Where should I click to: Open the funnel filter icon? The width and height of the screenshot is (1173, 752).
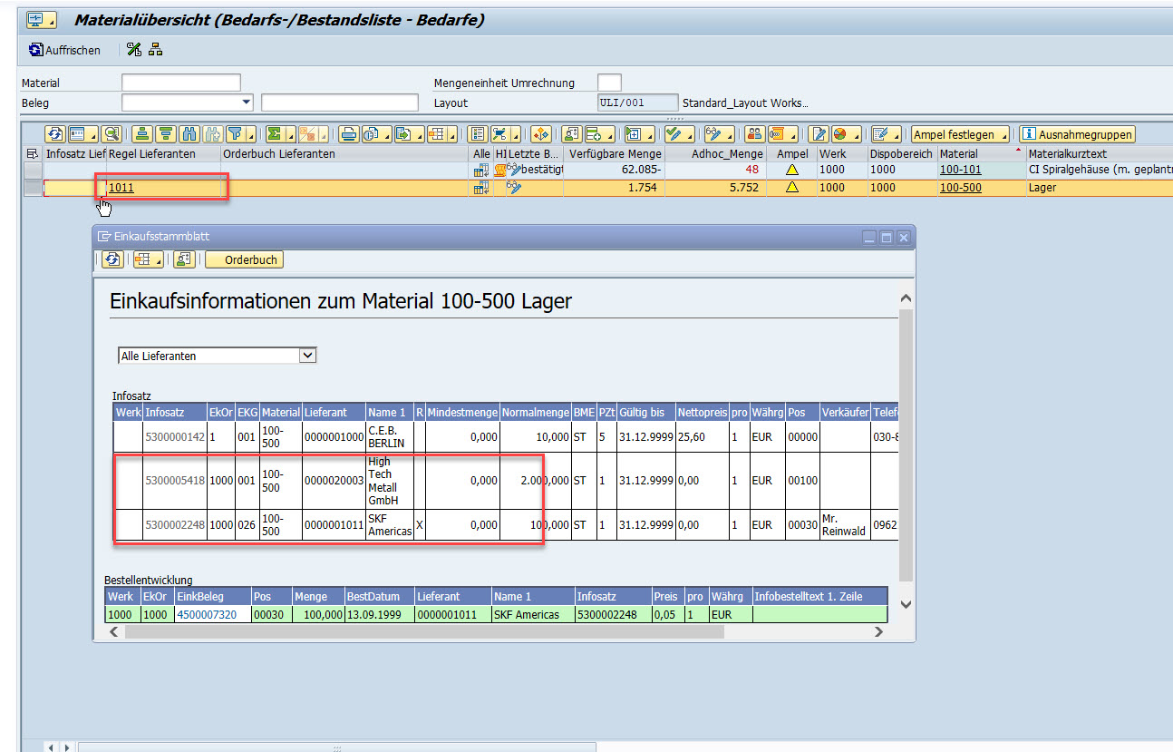[236, 134]
